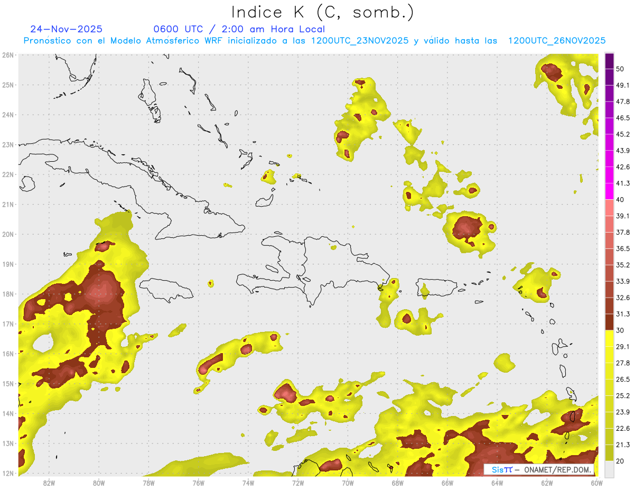Click the longitude label "72W"
This screenshot has height=490, width=634.
298,483
